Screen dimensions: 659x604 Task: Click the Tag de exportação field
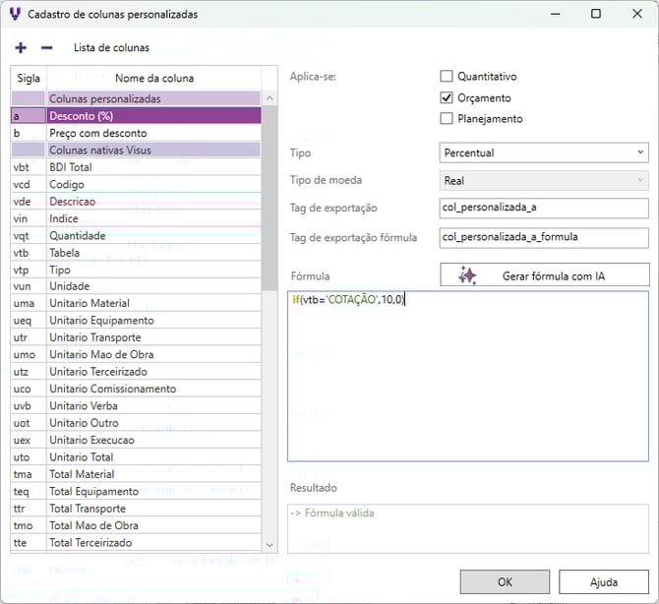click(544, 209)
